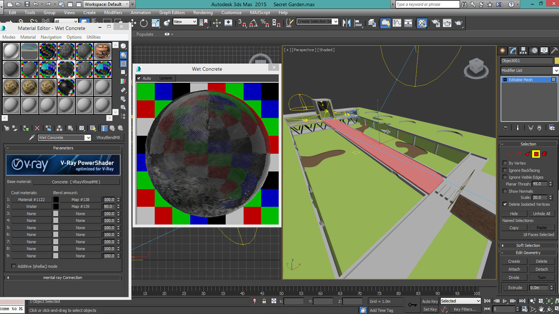This screenshot has height=314, width=559.
Task: Select Element sub-object level icon
Action: tap(544, 154)
